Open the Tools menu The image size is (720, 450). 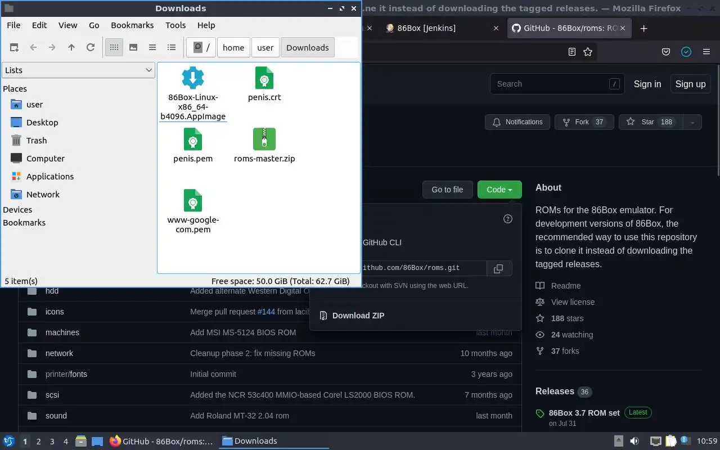click(x=175, y=25)
